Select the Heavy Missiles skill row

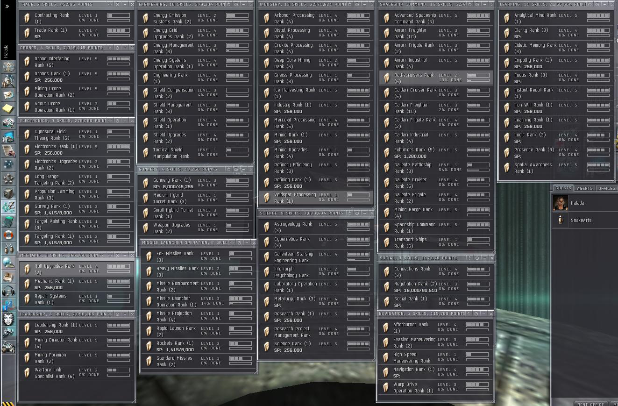click(198, 271)
